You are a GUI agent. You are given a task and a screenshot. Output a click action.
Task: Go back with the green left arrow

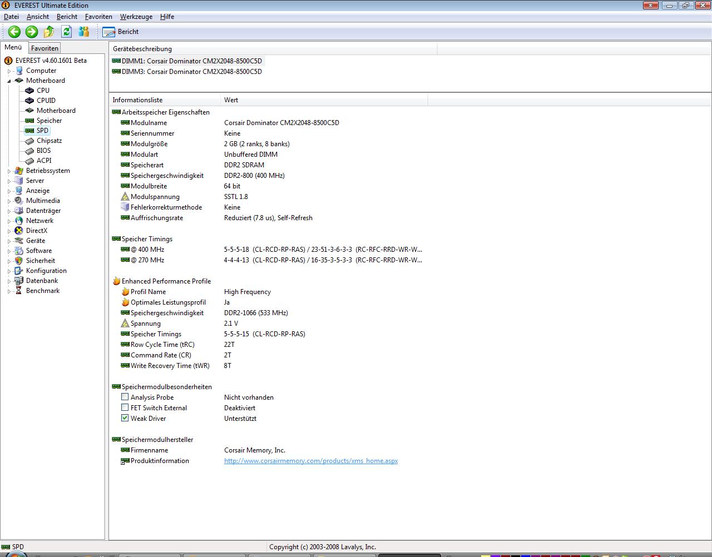coord(14,32)
